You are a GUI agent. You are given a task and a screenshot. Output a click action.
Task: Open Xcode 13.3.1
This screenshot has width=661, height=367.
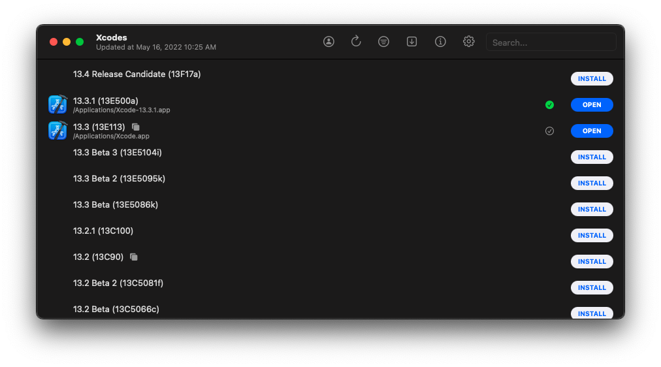click(x=592, y=105)
